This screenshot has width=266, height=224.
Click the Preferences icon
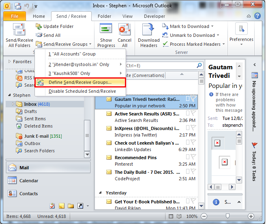(x=241, y=28)
